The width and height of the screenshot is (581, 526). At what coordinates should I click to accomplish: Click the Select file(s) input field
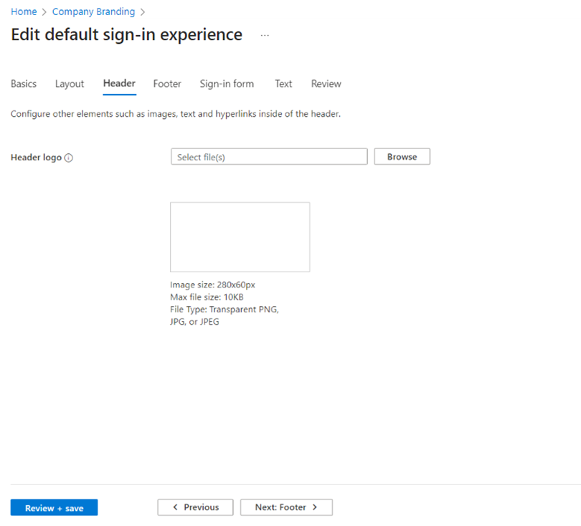pos(269,156)
